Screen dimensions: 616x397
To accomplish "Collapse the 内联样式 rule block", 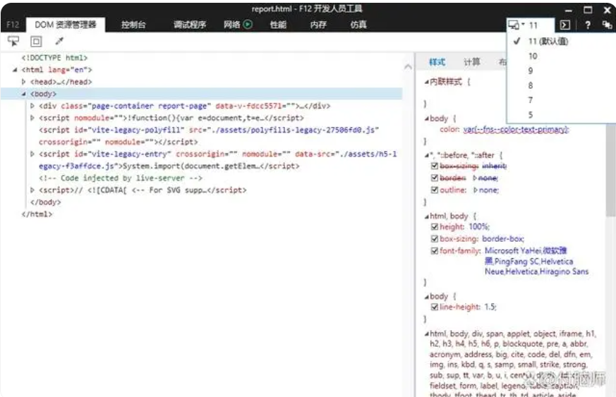I will 427,82.
